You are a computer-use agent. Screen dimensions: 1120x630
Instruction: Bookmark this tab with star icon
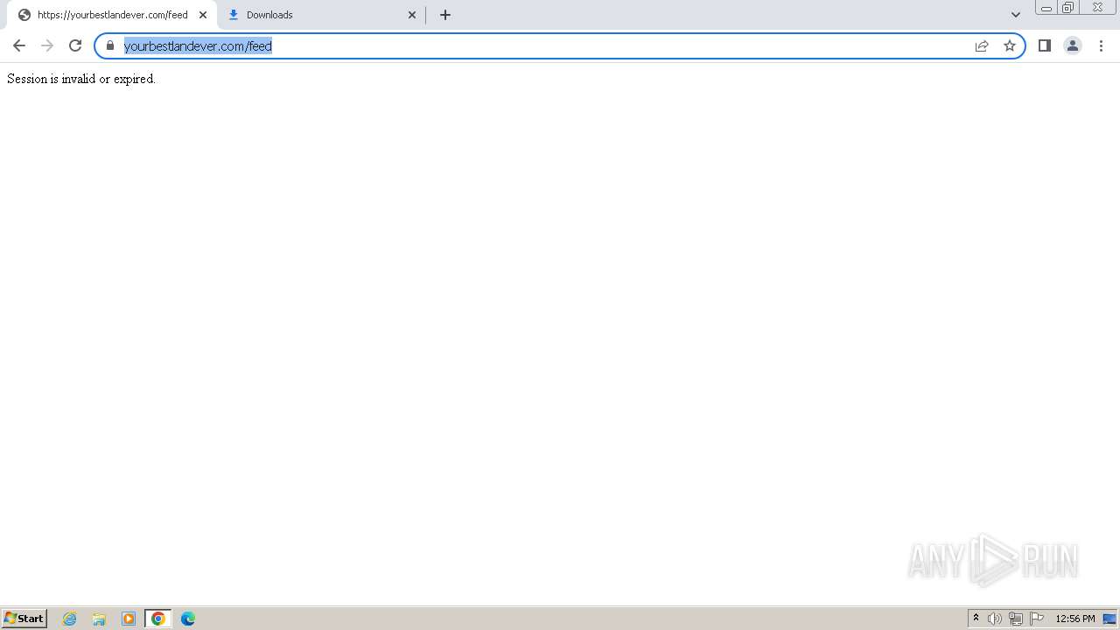[1010, 45]
